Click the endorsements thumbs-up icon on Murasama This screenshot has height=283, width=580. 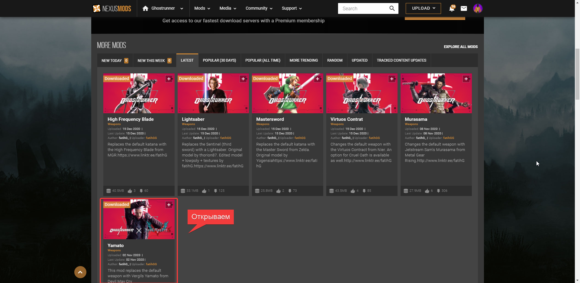(427, 191)
